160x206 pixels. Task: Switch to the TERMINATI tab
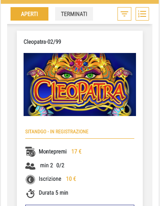[x=74, y=14]
